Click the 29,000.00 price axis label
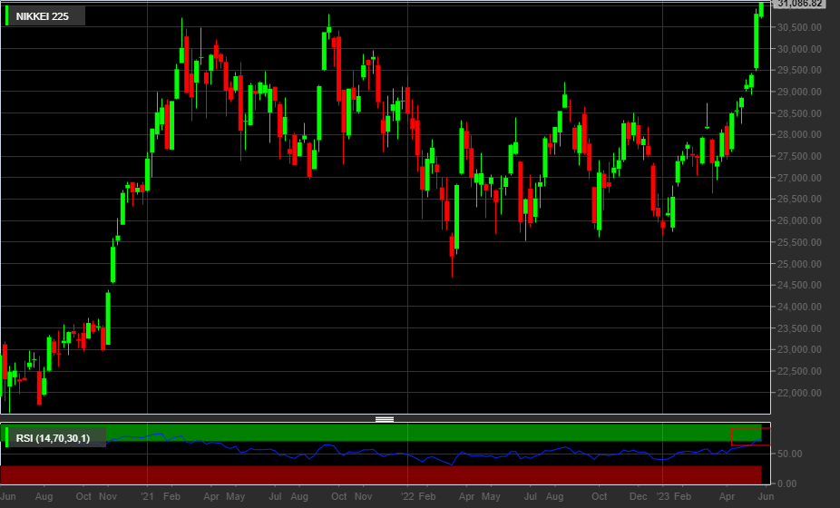840x508 pixels. click(799, 92)
